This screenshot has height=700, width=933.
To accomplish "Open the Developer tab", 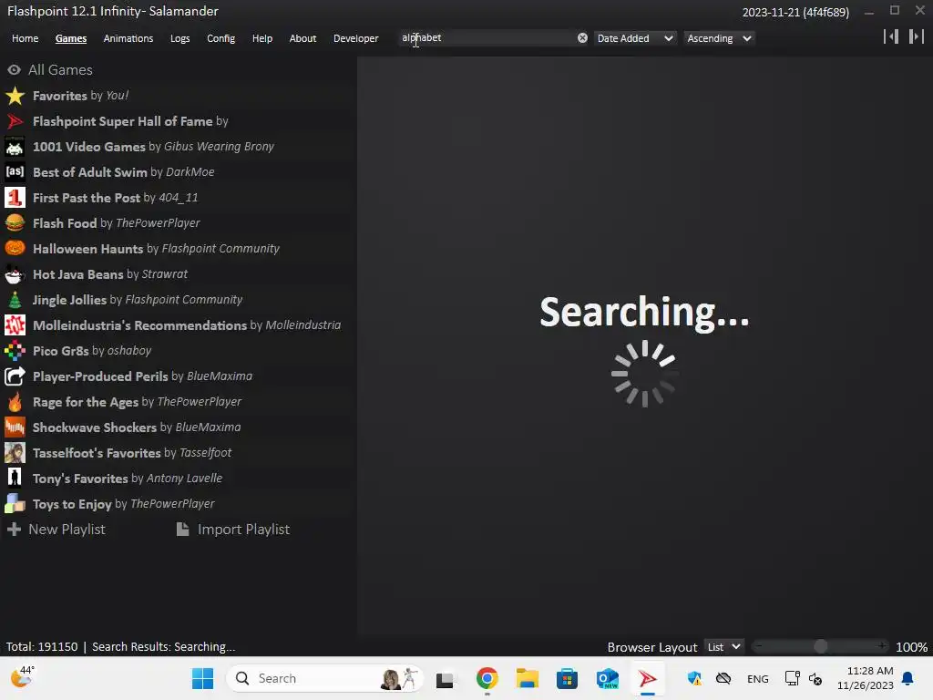I will coord(356,38).
